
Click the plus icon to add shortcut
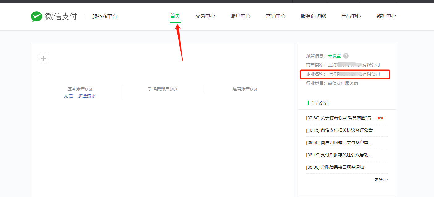coord(44,58)
